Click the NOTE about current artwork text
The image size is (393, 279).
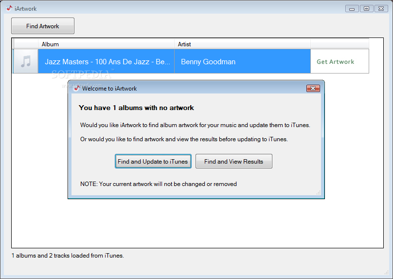pyautogui.click(x=159, y=184)
